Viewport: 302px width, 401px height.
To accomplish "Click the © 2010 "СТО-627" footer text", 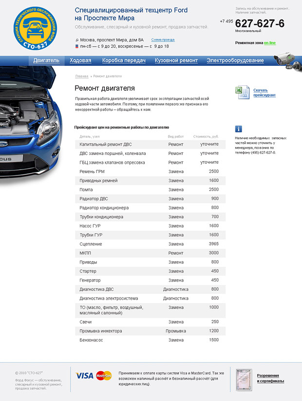I will (x=29, y=373).
